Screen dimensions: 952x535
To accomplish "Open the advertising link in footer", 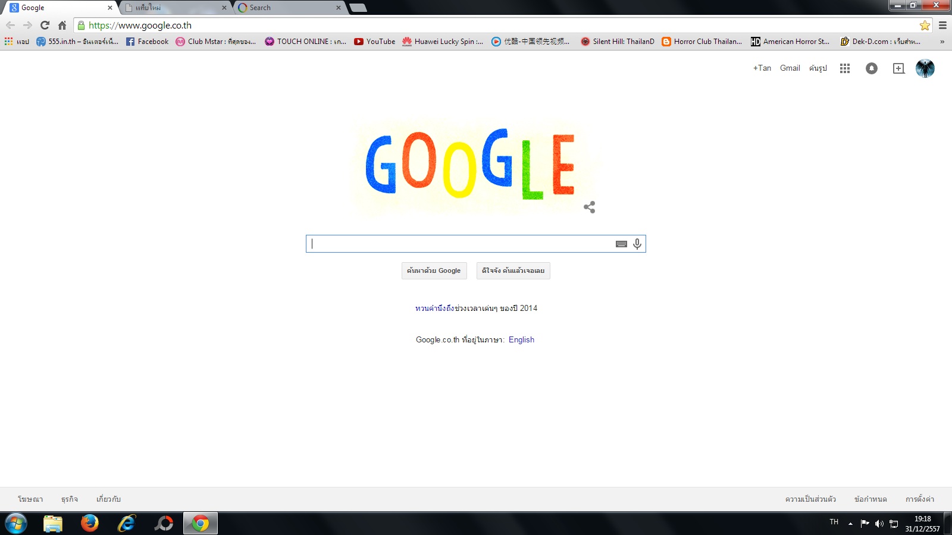I will [30, 499].
